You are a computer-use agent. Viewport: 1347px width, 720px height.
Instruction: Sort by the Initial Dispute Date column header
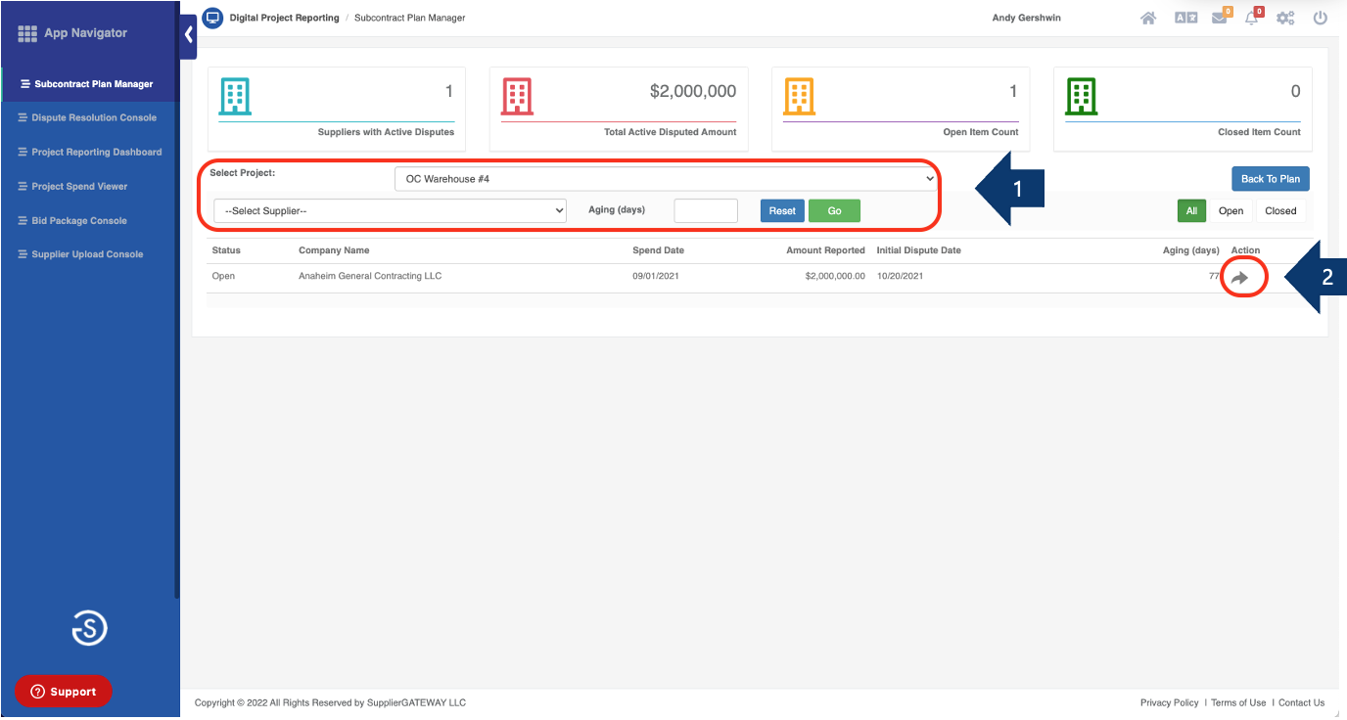918,250
